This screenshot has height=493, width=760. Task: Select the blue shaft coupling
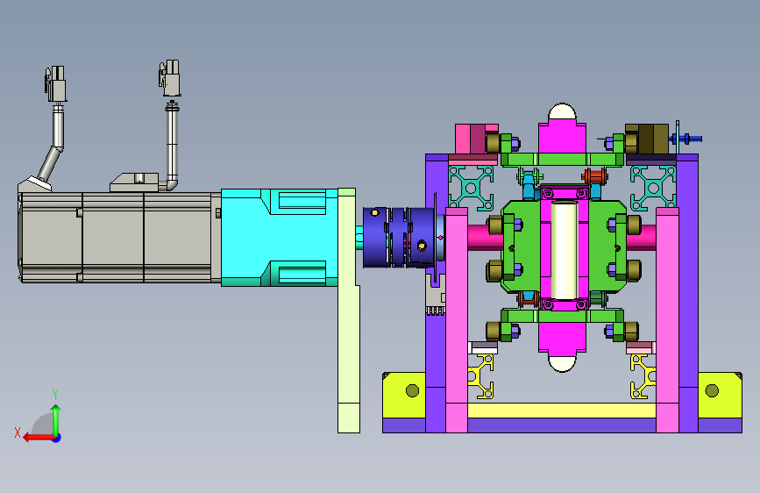(x=401, y=238)
